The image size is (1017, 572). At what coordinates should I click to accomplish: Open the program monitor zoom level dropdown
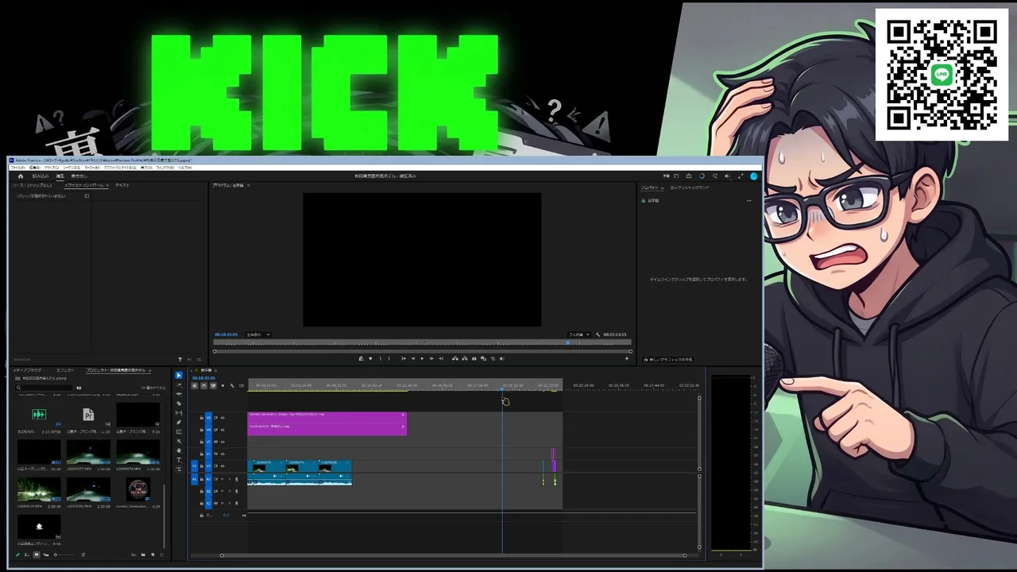click(257, 334)
